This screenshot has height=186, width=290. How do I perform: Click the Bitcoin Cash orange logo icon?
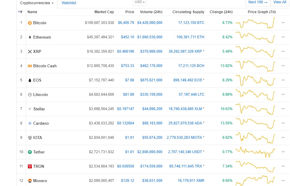point(30,66)
